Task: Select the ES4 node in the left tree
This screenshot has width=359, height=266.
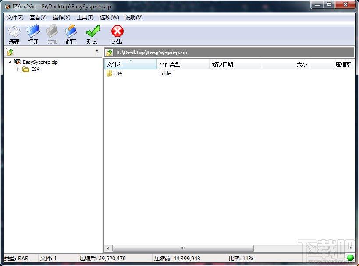Action: (35, 69)
